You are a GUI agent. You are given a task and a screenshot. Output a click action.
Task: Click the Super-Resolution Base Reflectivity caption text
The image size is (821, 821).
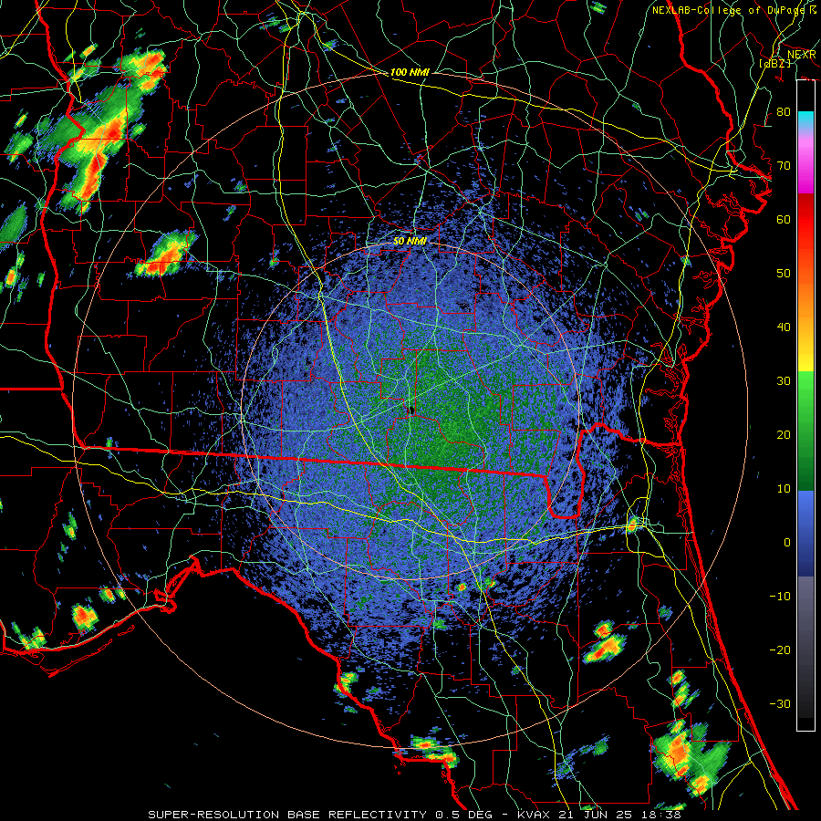pos(414,815)
